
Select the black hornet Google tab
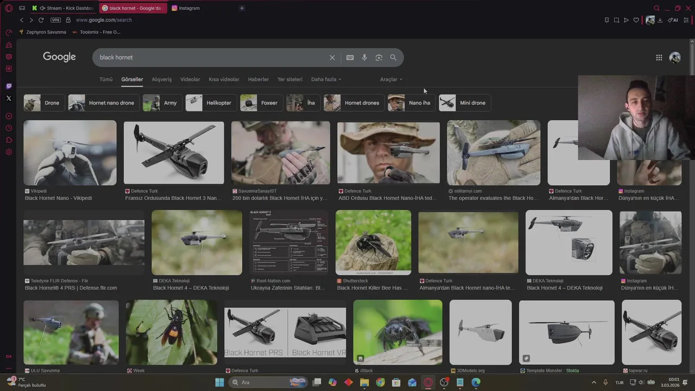[134, 8]
